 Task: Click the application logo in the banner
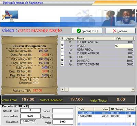pyautogui.click(x=10, y=15)
